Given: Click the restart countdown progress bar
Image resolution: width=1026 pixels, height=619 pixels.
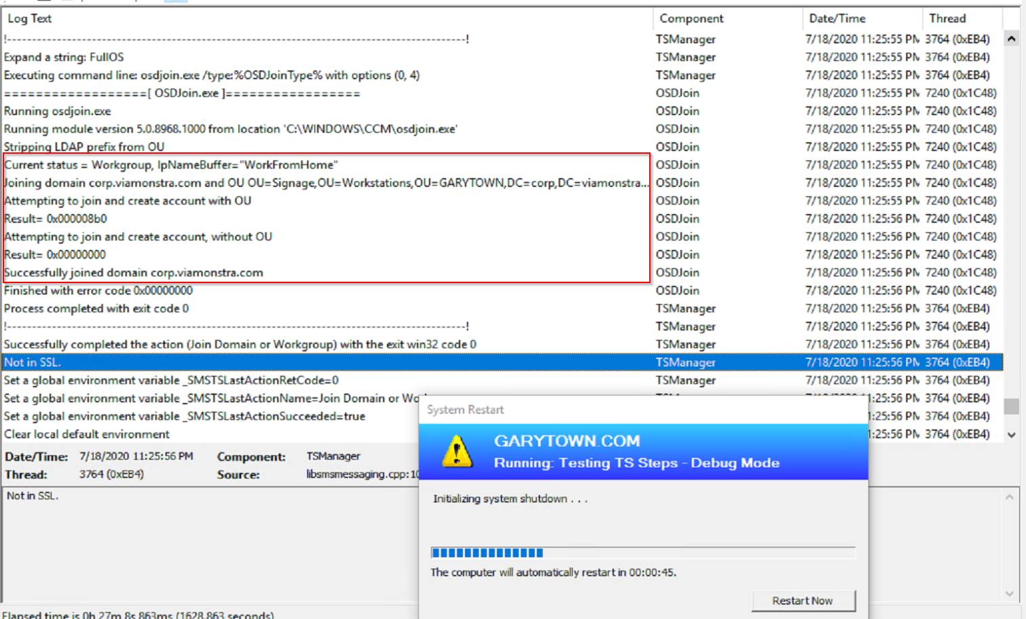Looking at the screenshot, I should [642, 553].
